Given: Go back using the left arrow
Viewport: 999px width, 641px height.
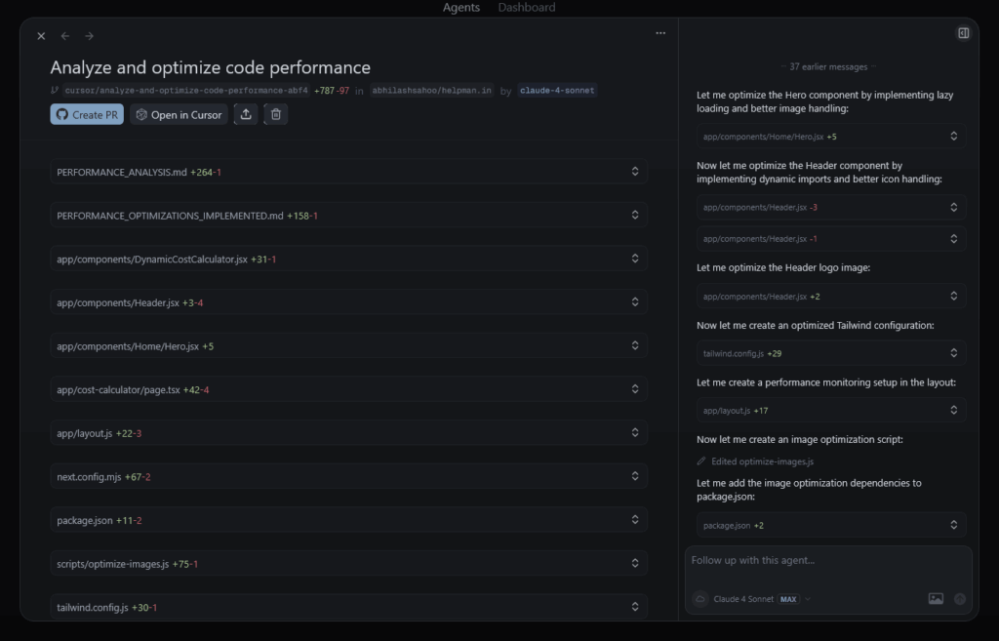Looking at the screenshot, I should click(65, 36).
